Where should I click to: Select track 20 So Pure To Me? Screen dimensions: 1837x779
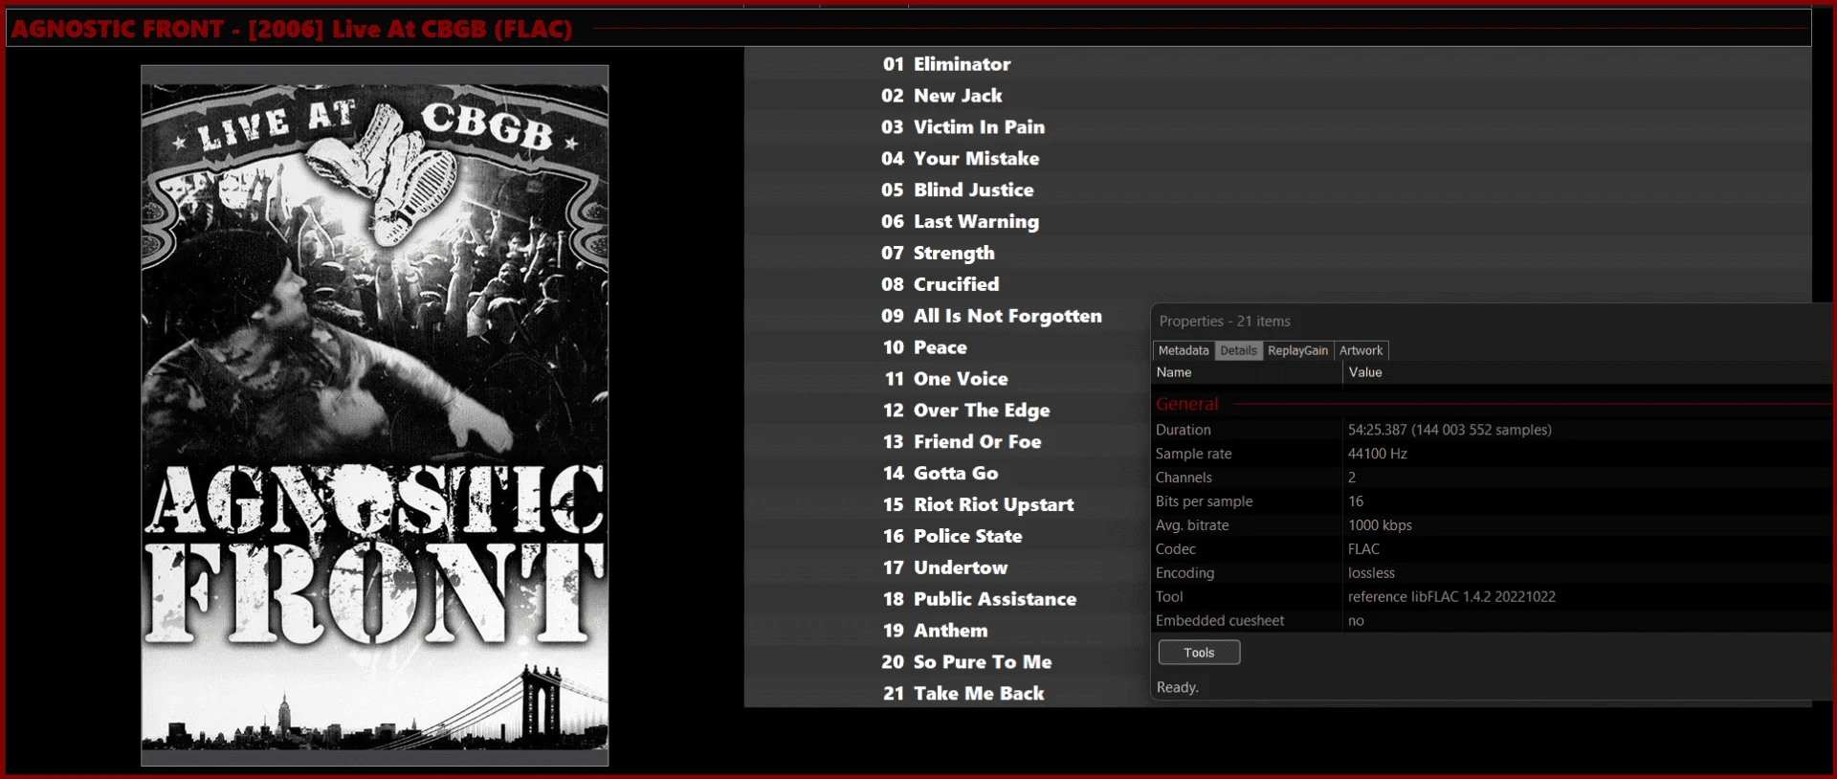[966, 662]
